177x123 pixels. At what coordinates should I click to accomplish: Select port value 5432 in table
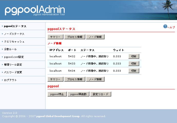[72, 56]
